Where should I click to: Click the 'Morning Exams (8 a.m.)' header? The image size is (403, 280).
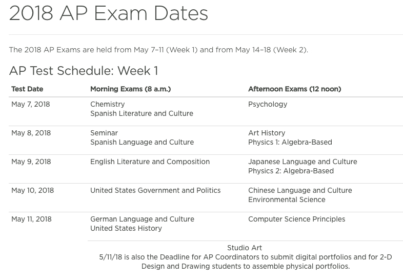[x=131, y=89]
